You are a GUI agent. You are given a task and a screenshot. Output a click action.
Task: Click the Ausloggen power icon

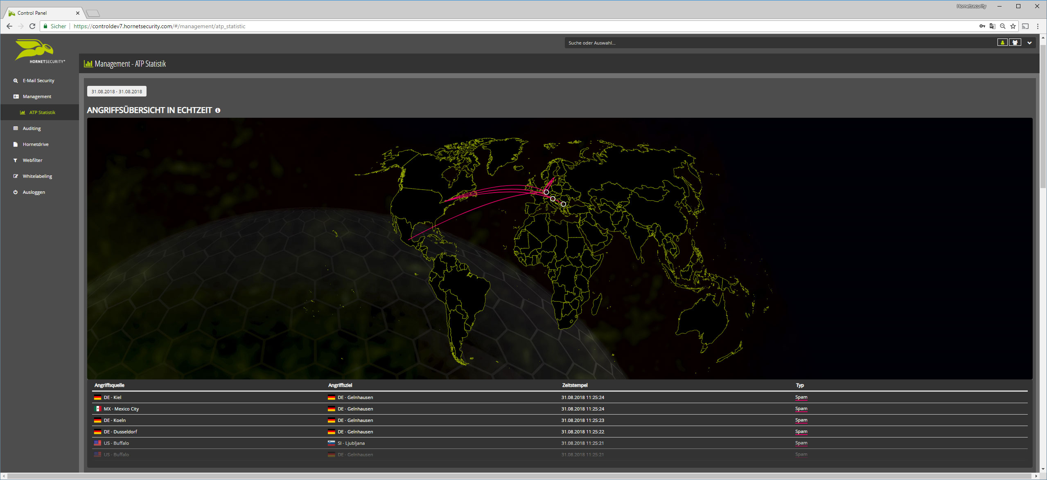point(16,192)
